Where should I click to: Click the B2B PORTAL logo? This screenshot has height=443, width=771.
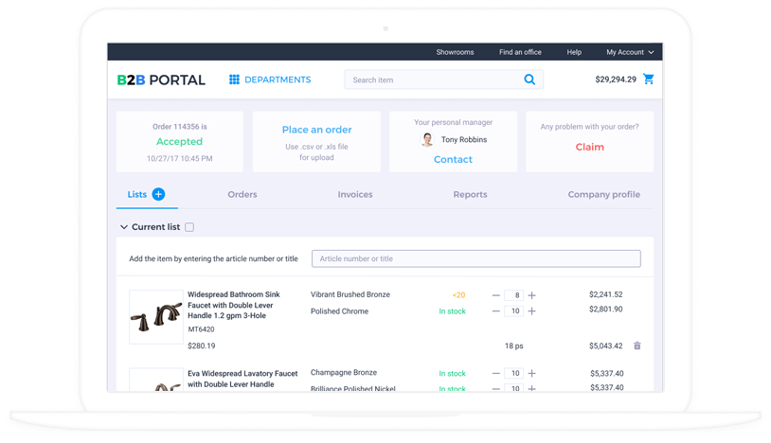(x=161, y=80)
